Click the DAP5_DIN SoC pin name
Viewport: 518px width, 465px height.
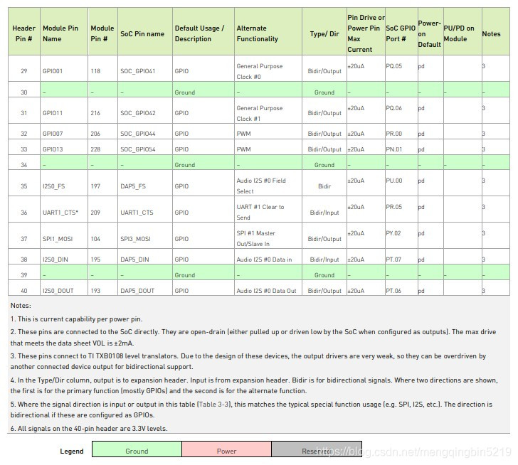(134, 260)
